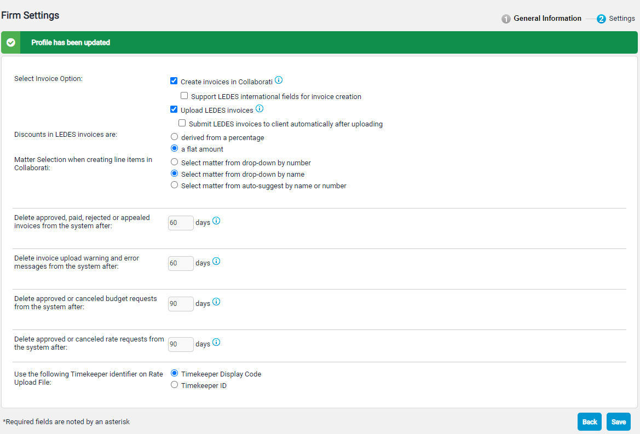Click the green success checkmark icon
This screenshot has height=434, width=640.
pyautogui.click(x=11, y=43)
